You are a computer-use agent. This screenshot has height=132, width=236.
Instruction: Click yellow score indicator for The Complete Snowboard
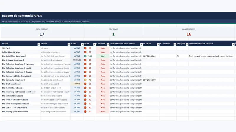click(x=85, y=80)
